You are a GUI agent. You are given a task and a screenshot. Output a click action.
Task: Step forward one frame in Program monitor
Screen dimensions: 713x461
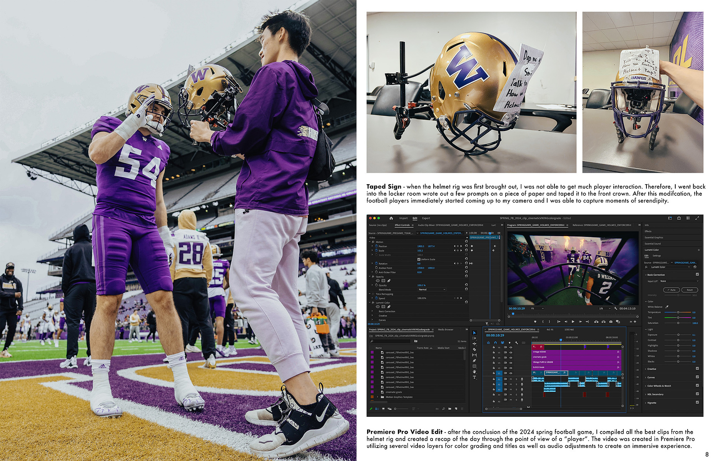tap(580, 321)
